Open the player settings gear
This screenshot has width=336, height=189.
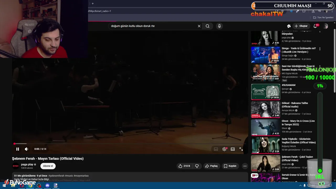click(224, 149)
